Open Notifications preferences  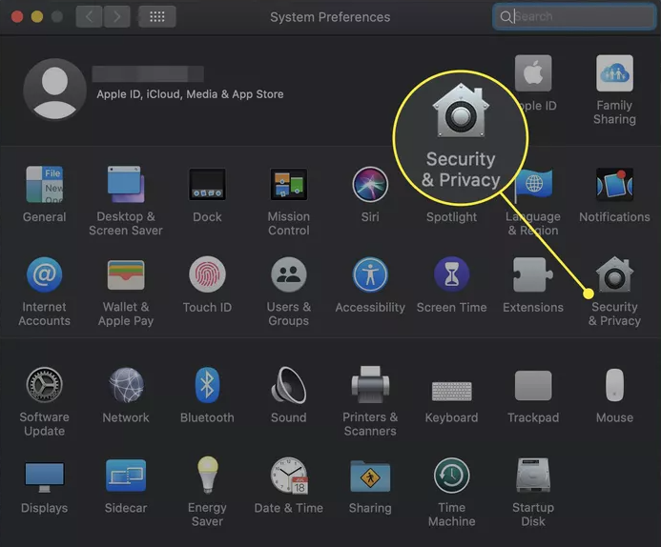(x=614, y=185)
